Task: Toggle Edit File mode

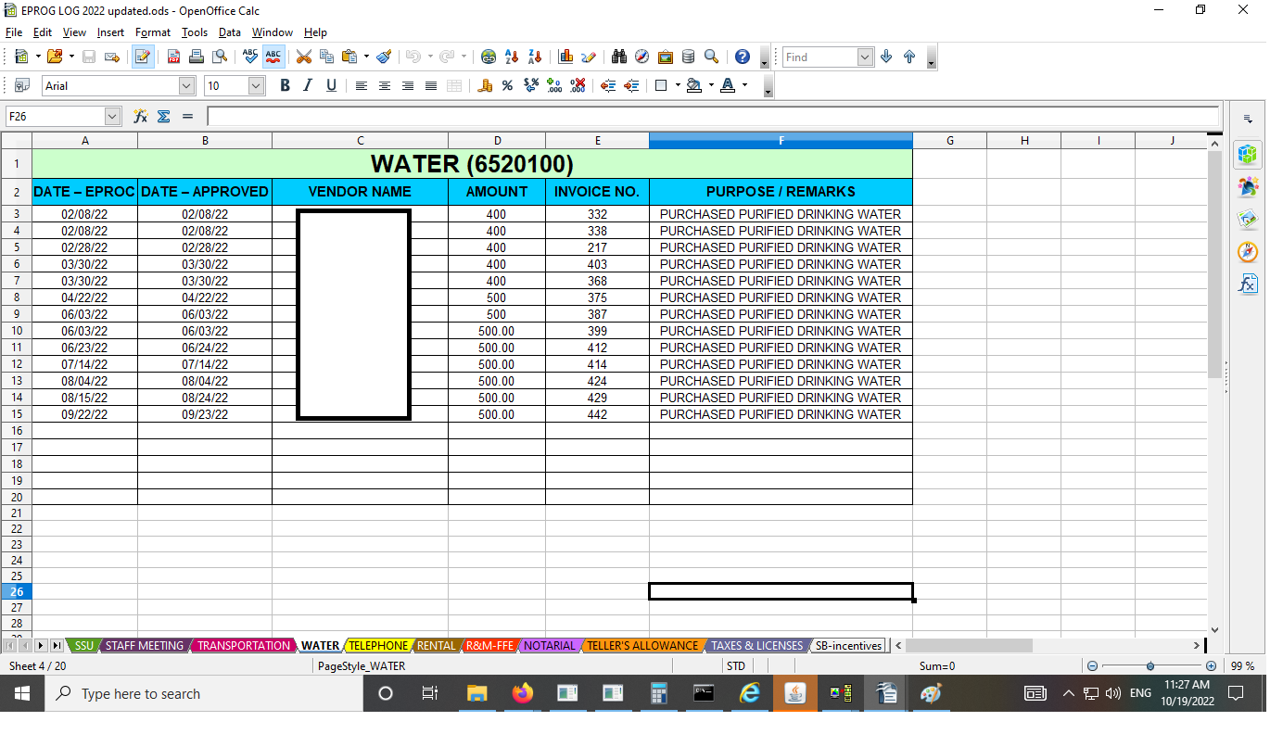Action: tap(142, 57)
